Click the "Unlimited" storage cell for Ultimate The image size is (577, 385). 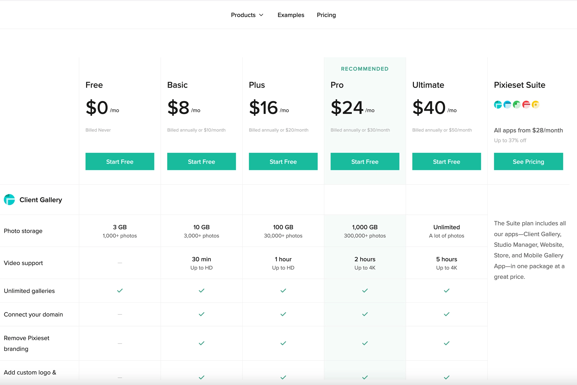click(x=447, y=231)
